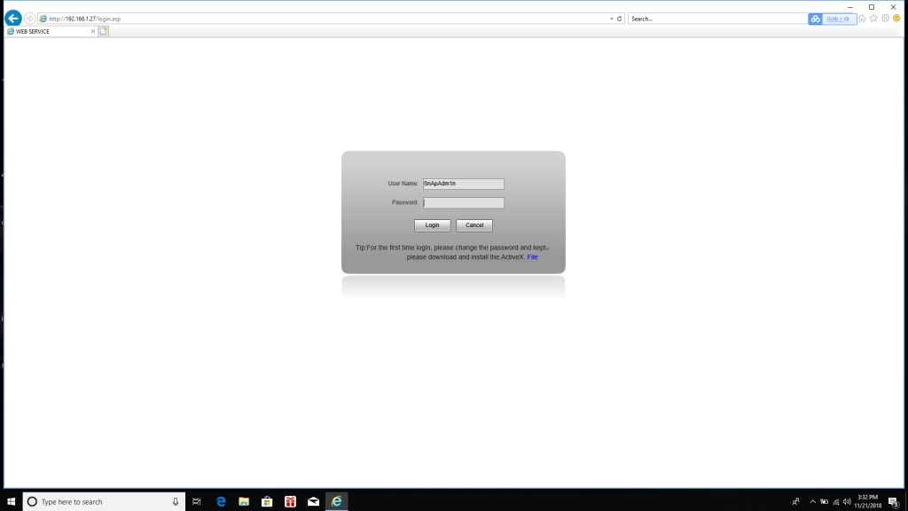Click the User Name input field

[x=463, y=184]
